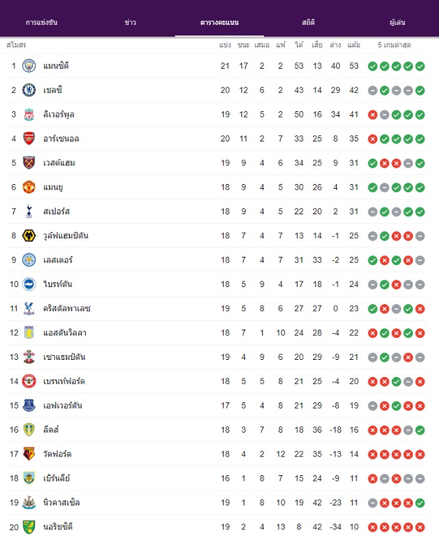Open the สเปอร์ส team link

[x=56, y=212]
